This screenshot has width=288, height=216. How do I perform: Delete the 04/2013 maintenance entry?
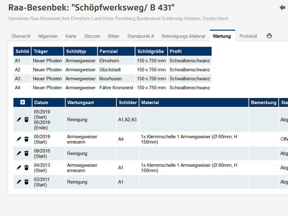pos(26,168)
